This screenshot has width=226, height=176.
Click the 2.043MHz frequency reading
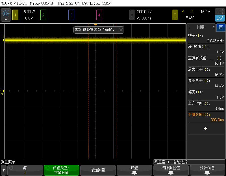tap(216, 41)
